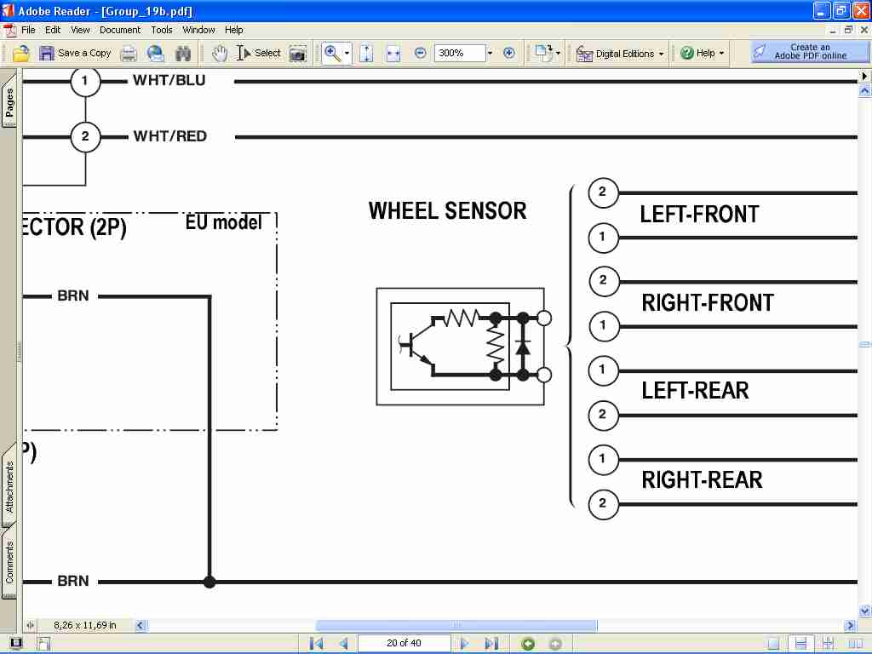Click the horizontal scrollbar thumb
The width and height of the screenshot is (872, 654).
[x=456, y=625]
